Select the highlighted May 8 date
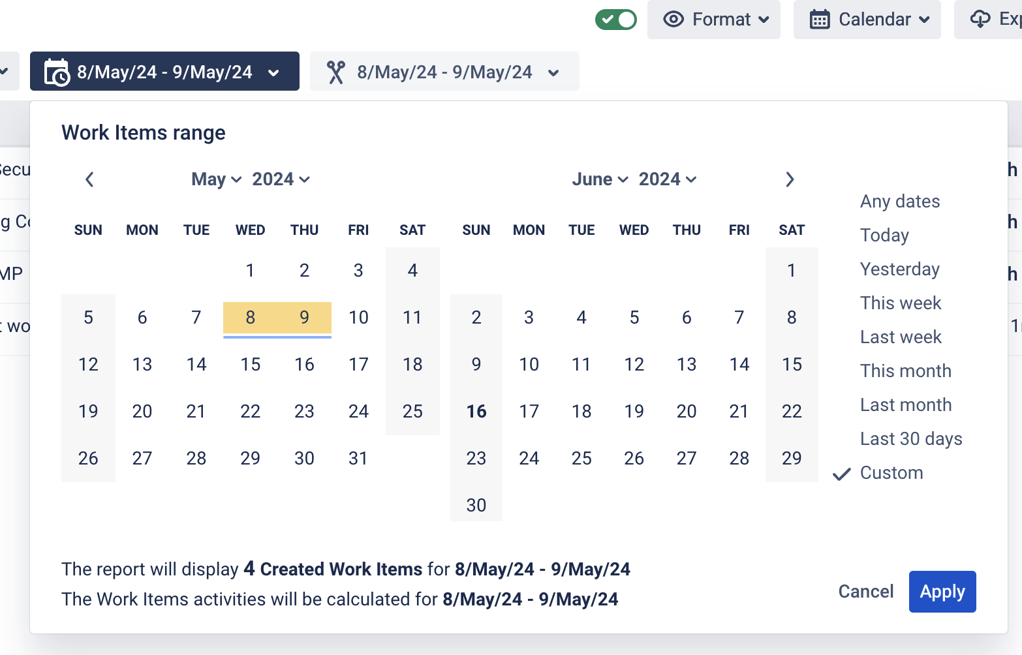The image size is (1022, 655). (x=250, y=318)
